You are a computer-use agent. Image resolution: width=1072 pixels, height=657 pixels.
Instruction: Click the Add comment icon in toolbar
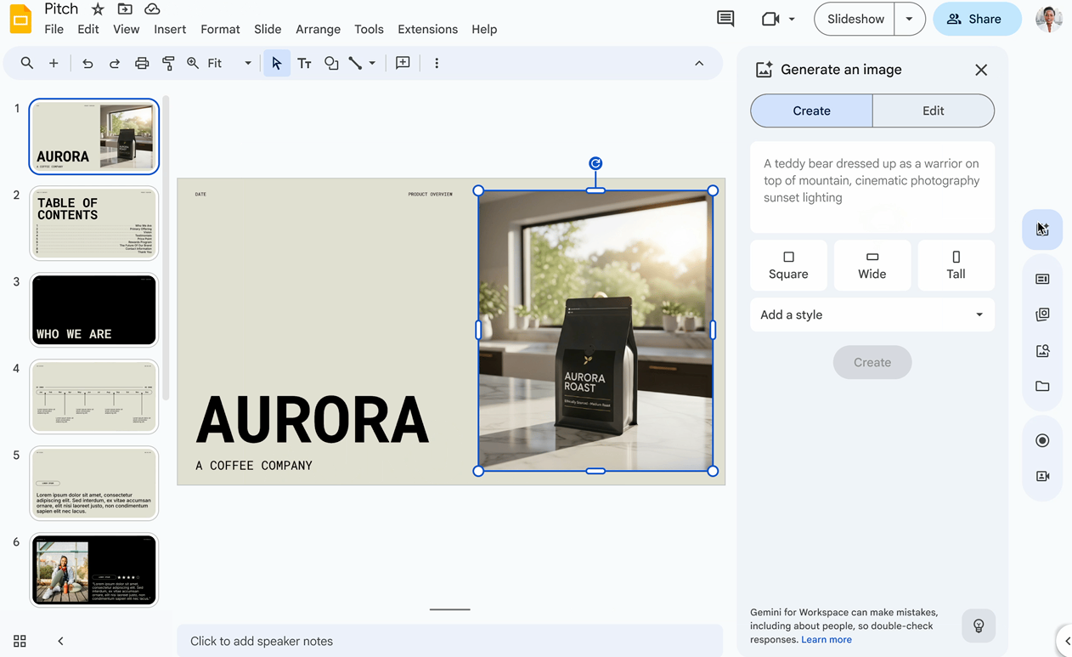coord(403,63)
